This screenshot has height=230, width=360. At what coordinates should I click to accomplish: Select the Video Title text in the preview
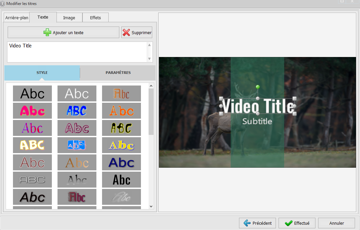pos(258,106)
